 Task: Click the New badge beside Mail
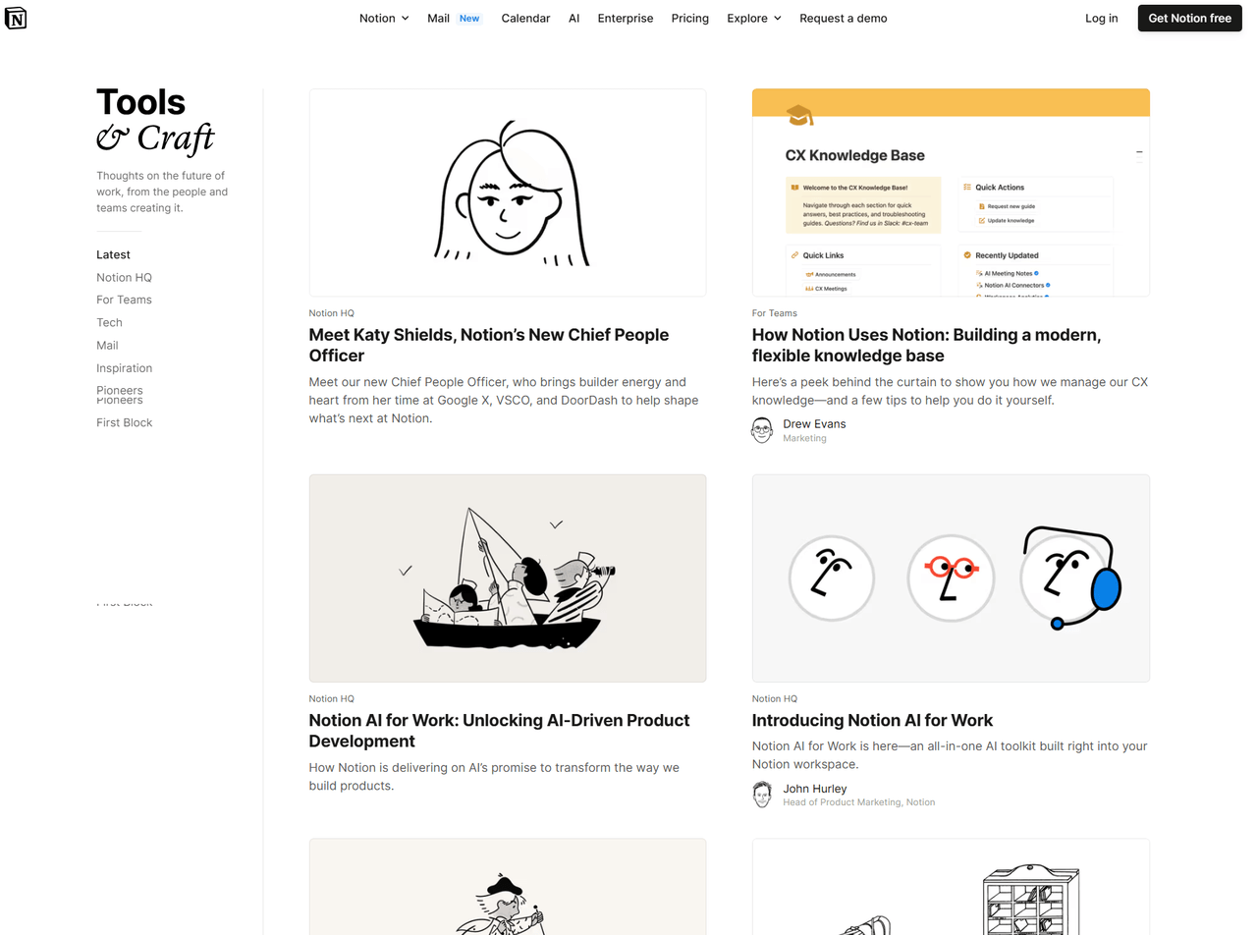click(x=469, y=18)
